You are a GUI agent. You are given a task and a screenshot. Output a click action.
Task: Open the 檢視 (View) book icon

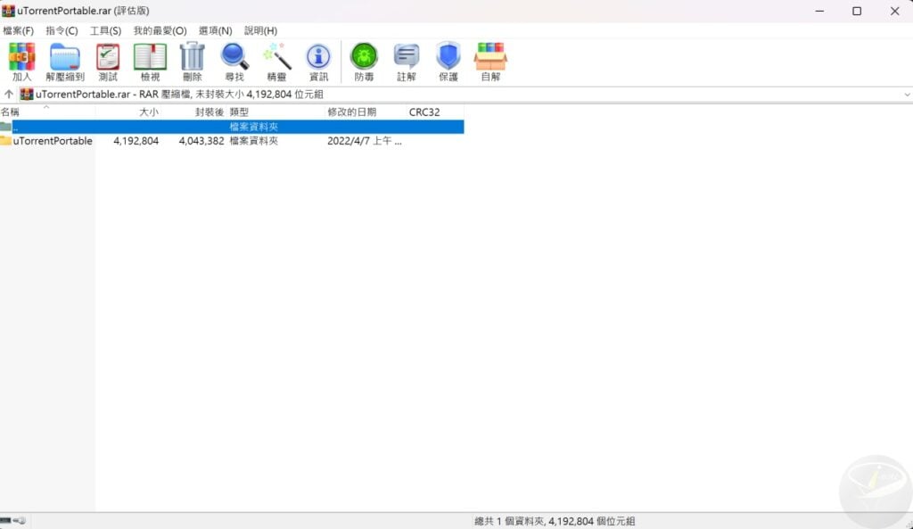click(150, 61)
